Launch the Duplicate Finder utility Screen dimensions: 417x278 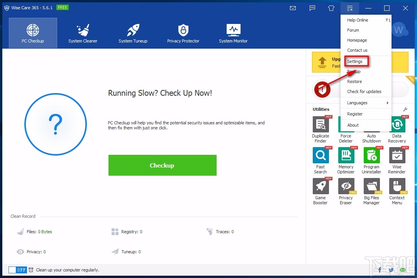[x=320, y=125]
